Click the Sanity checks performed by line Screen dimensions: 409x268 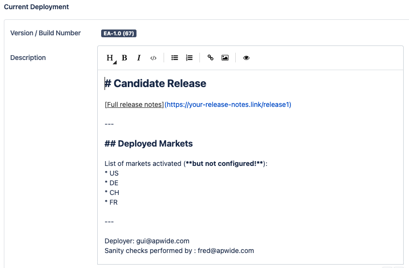(179, 251)
